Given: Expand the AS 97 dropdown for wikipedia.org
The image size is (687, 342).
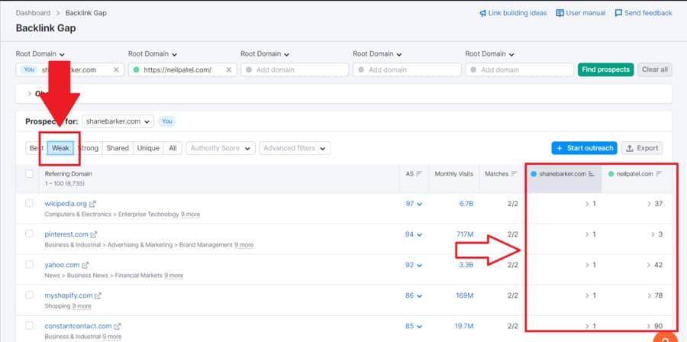Looking at the screenshot, I should 414,204.
